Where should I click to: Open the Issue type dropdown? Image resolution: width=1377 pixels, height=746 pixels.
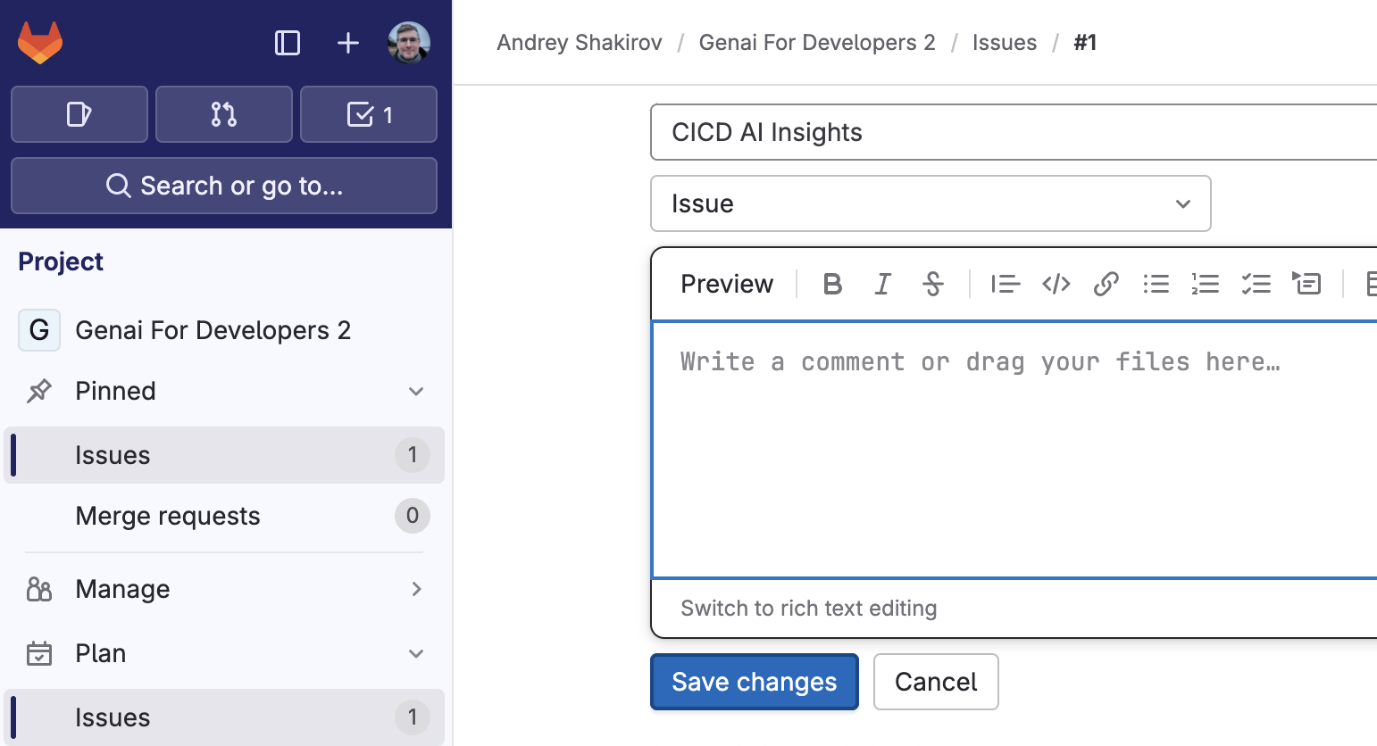[930, 203]
